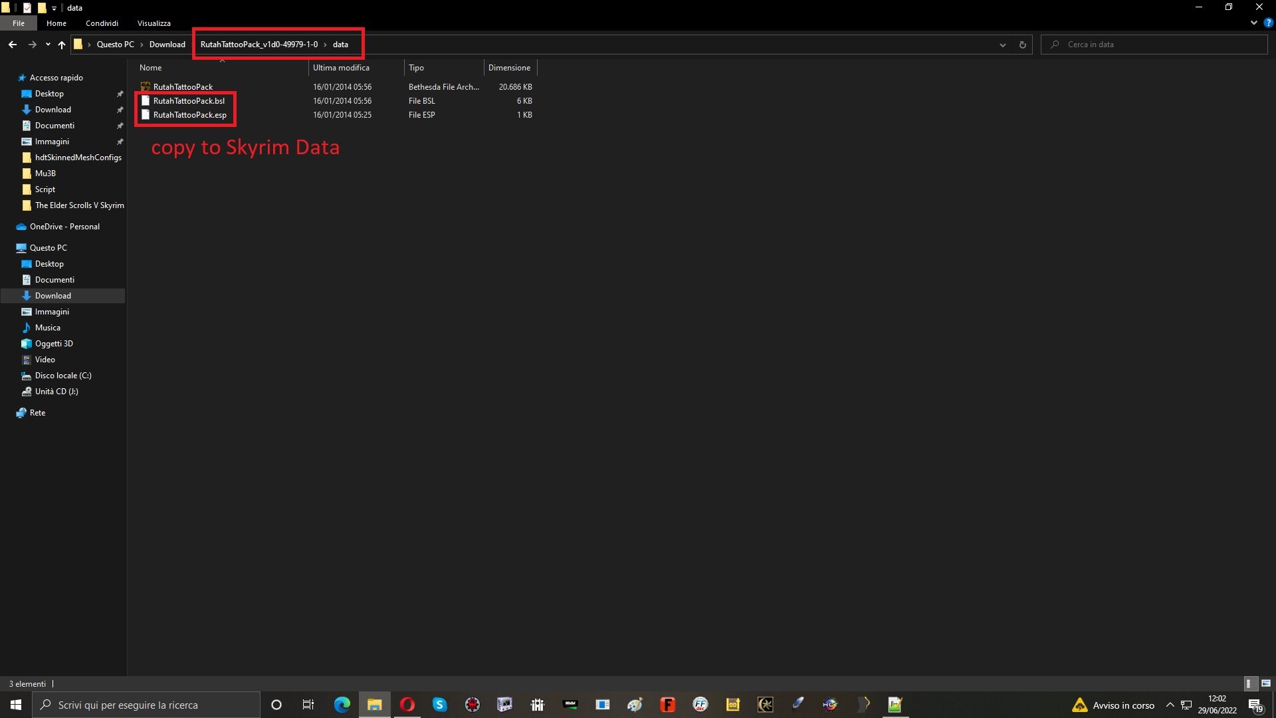Sort by the Dimensione column header

coord(510,68)
